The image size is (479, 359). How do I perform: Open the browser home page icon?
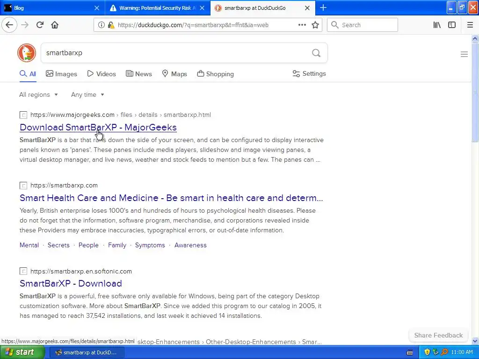(x=55, y=25)
